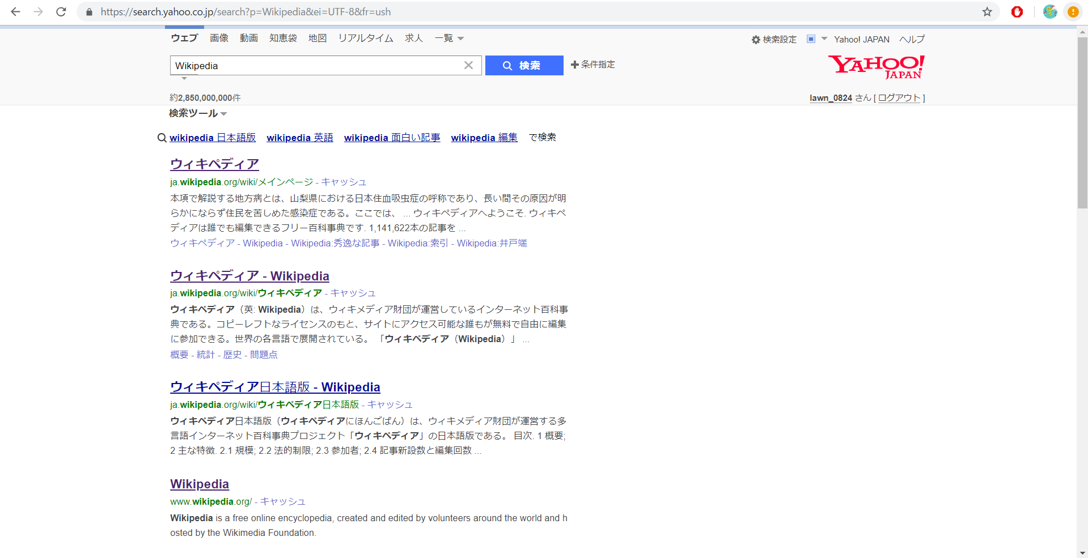
Task: Switch to the リアルタイム tab
Action: pos(366,38)
